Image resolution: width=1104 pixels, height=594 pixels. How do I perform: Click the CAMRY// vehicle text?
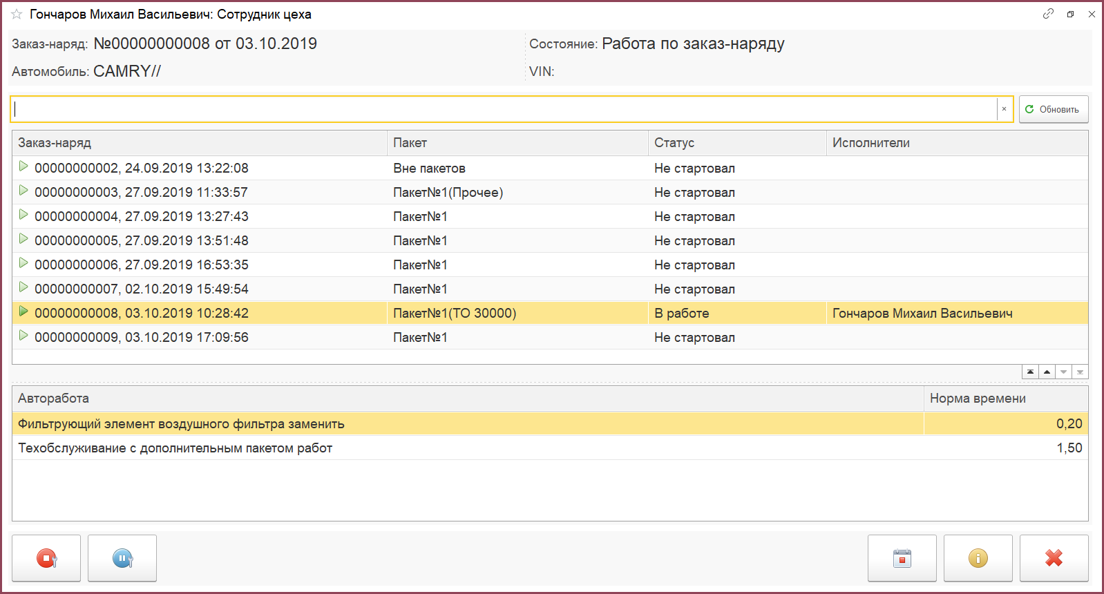[127, 71]
